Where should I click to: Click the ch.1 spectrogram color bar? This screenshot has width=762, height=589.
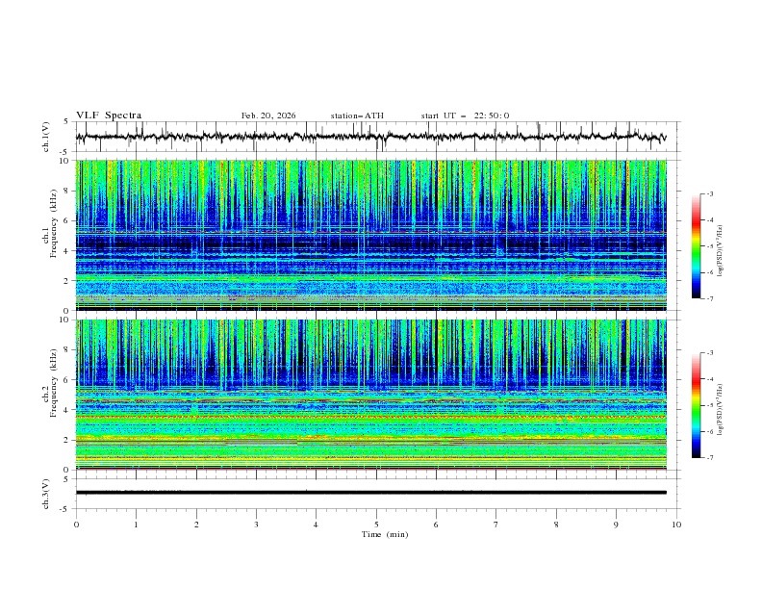[696, 246]
